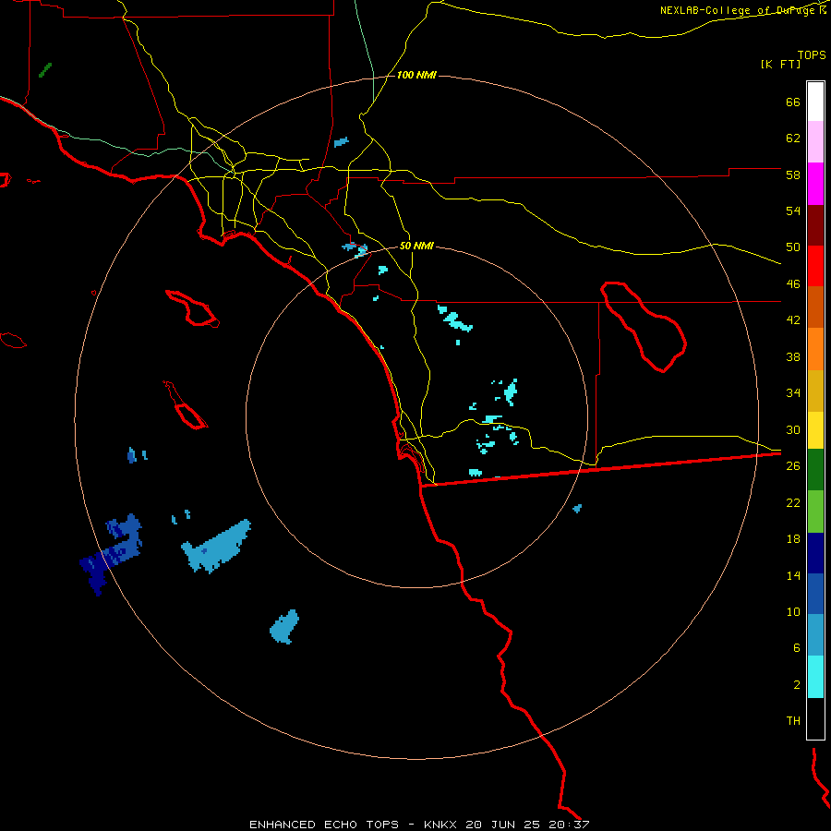831x831 pixels.
Task: Click legend value 22
Action: click(x=793, y=502)
